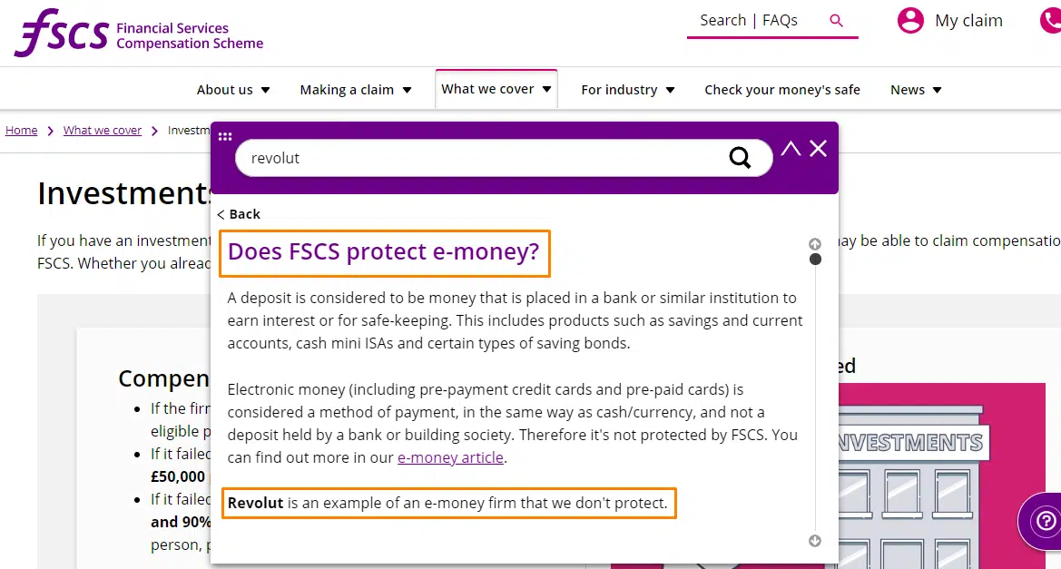Open the help question-mark bubble

1046,521
